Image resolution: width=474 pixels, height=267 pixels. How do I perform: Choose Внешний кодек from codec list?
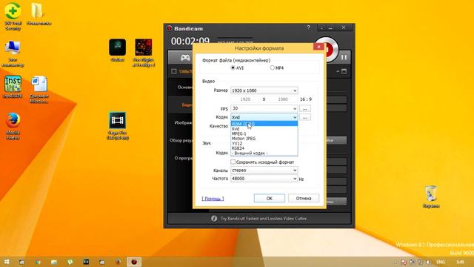pyautogui.click(x=264, y=153)
